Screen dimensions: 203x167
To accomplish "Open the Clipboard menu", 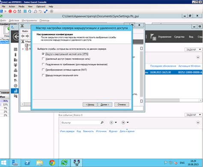I will pyautogui.click(x=41, y=6).
